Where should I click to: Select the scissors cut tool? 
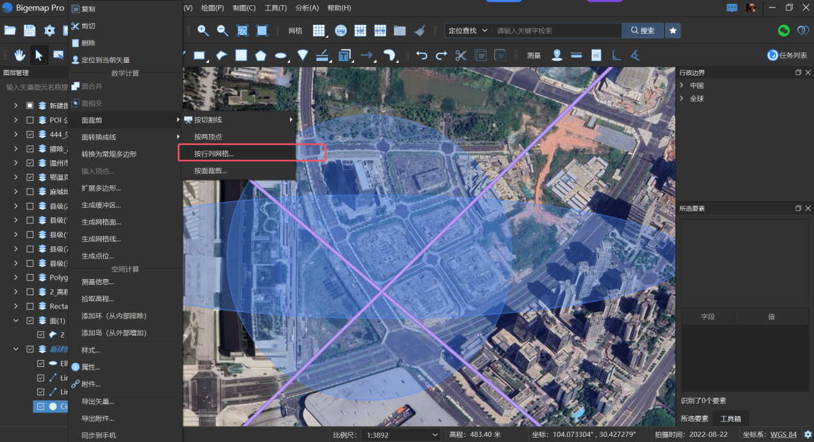(460, 55)
